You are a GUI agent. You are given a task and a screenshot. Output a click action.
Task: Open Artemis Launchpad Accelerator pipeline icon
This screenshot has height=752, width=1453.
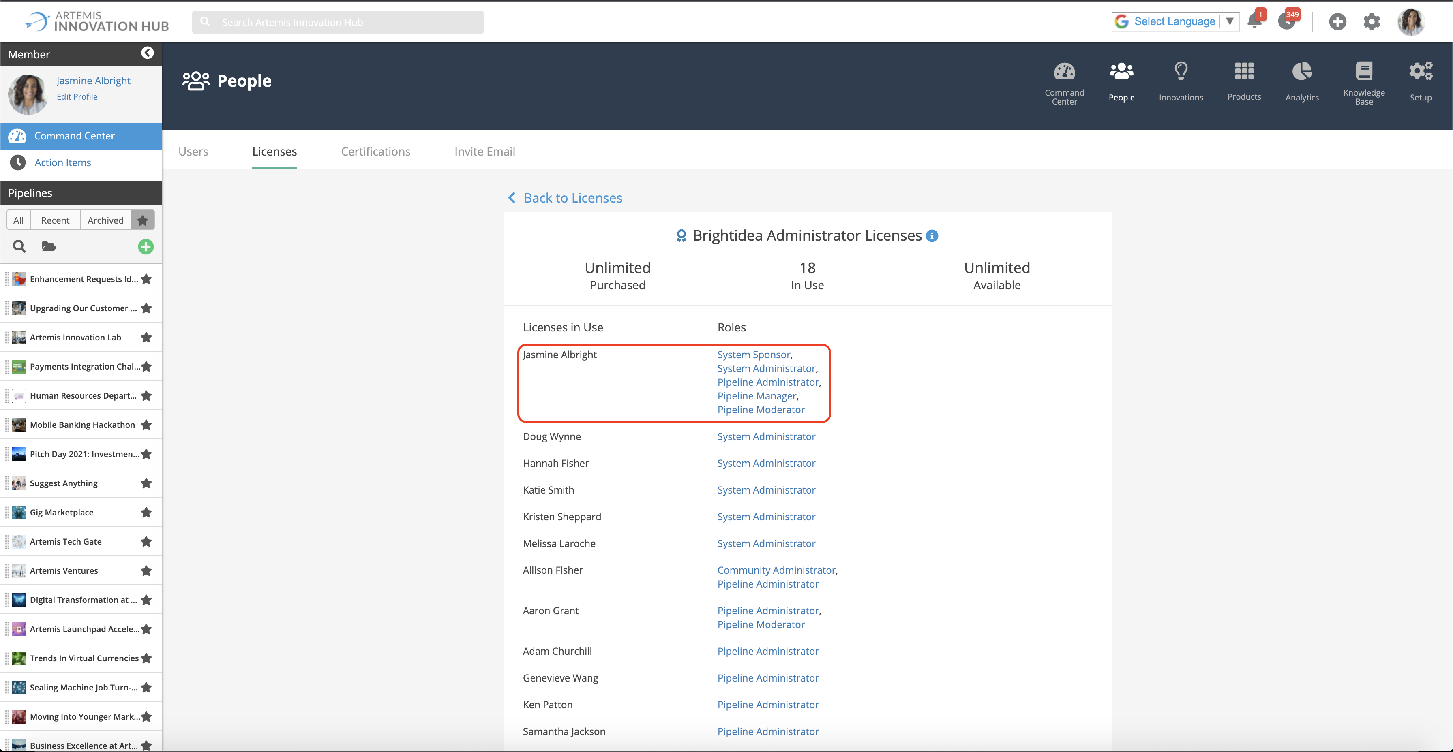[19, 629]
